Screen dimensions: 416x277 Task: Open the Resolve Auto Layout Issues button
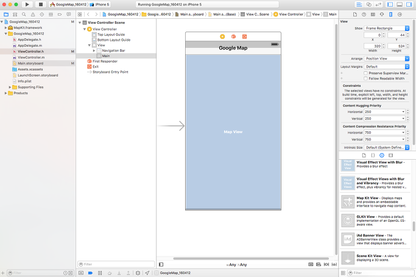coord(334,264)
